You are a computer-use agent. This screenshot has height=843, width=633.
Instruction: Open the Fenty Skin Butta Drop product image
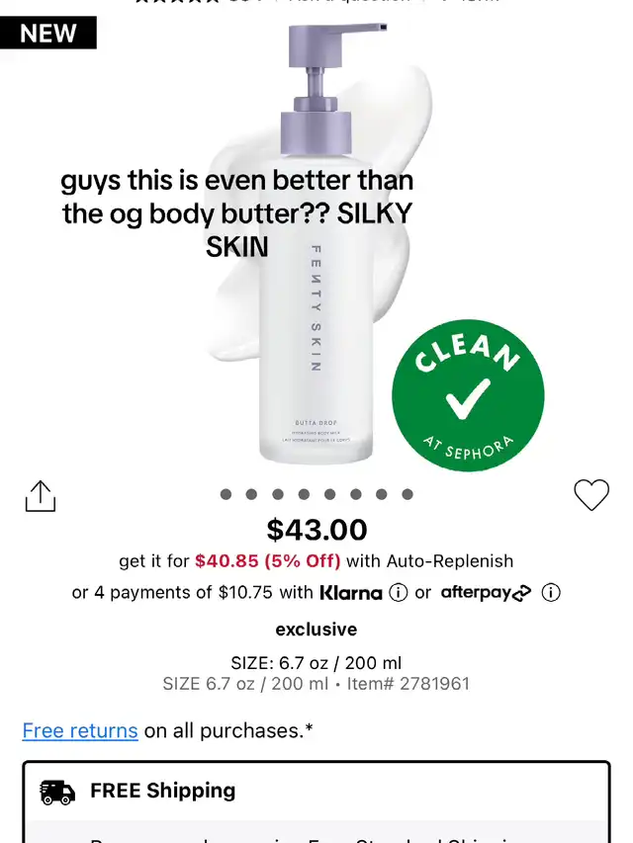pyautogui.click(x=317, y=242)
